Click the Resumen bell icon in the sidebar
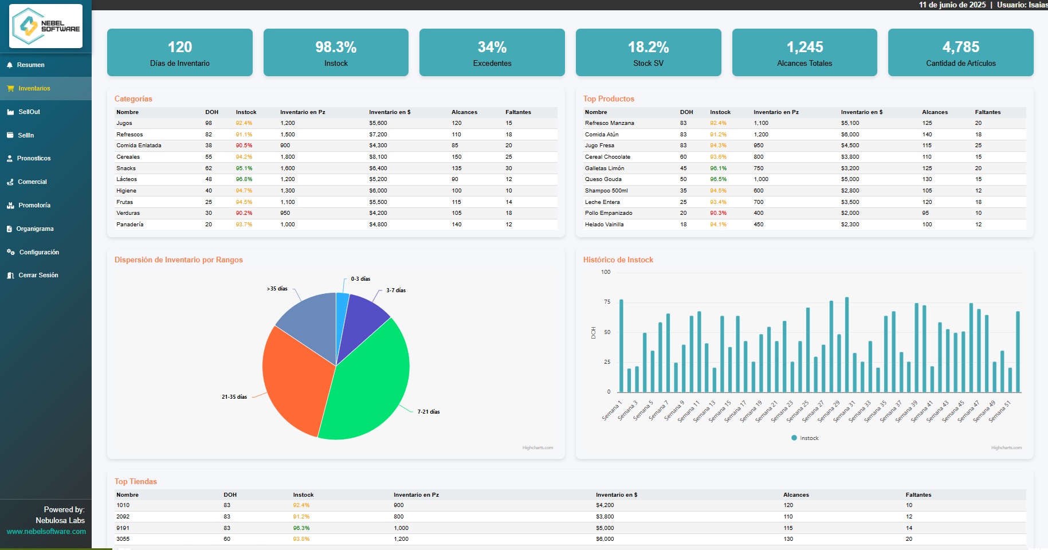This screenshot has width=1048, height=550. coord(9,65)
